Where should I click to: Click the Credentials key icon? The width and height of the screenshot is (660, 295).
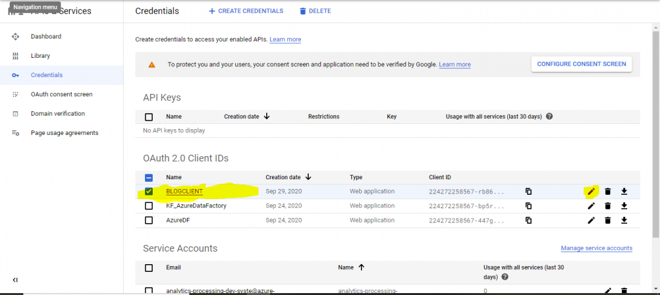click(x=15, y=75)
